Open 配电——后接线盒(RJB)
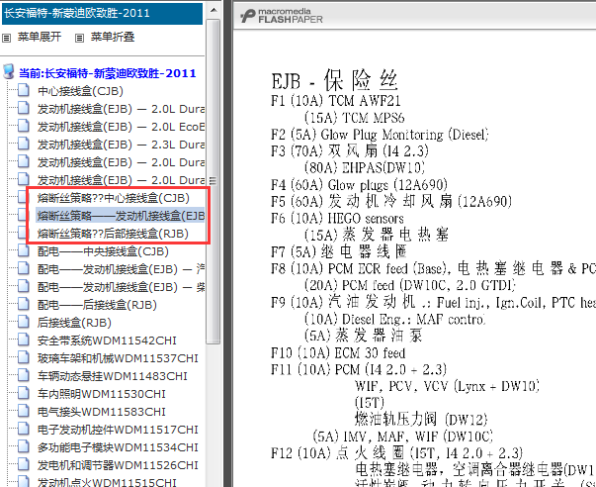The height and width of the screenshot is (487, 596). 97,305
